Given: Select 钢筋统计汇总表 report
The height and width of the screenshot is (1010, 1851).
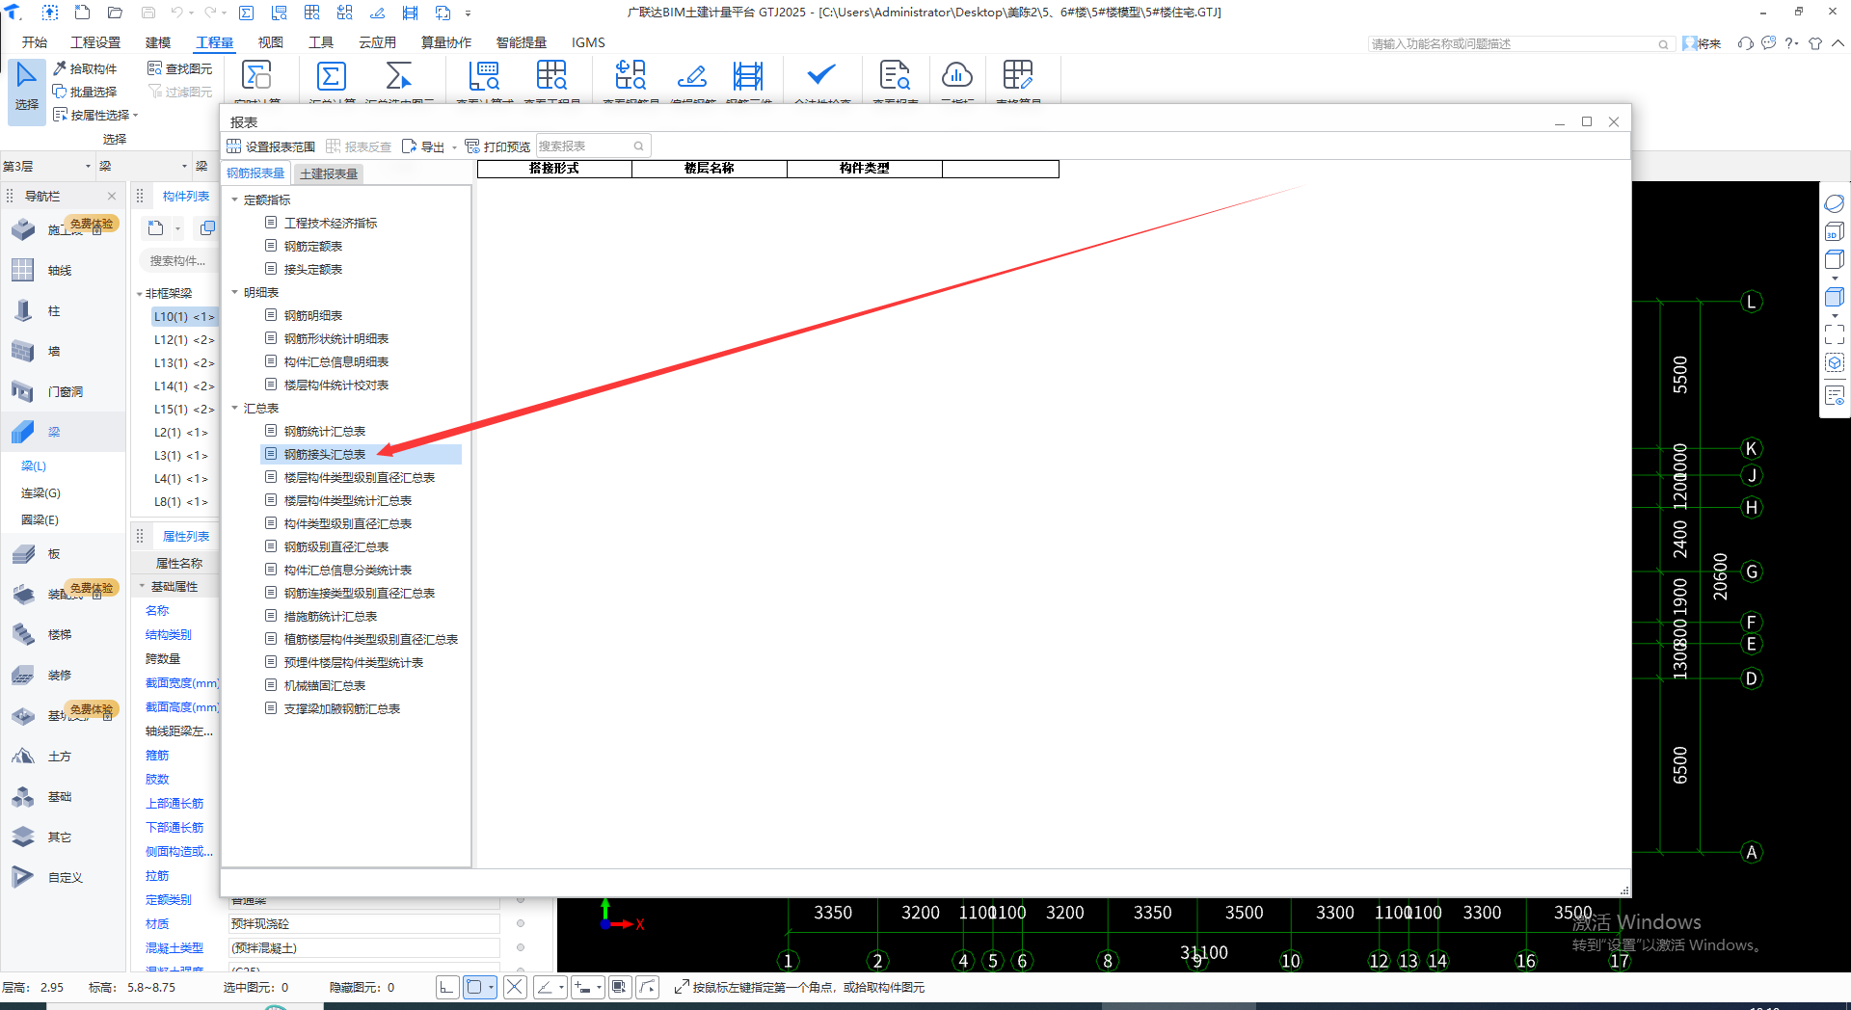Looking at the screenshot, I should tap(324, 431).
